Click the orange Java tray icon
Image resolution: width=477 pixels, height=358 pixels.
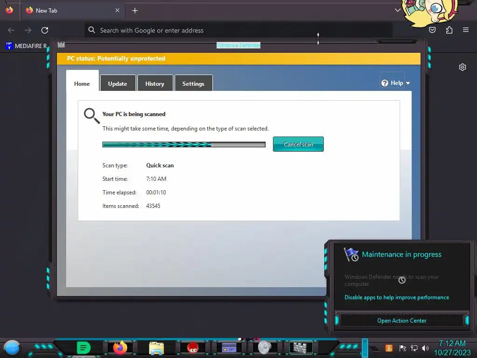[389, 348]
